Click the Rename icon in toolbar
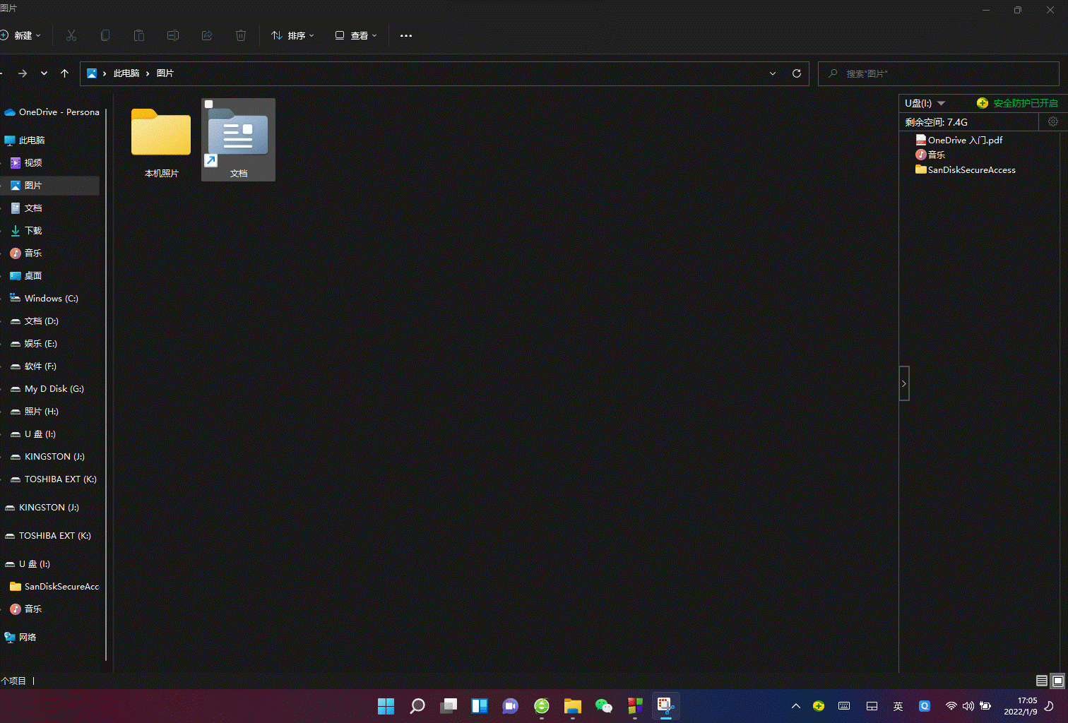Image resolution: width=1068 pixels, height=723 pixels. (173, 35)
